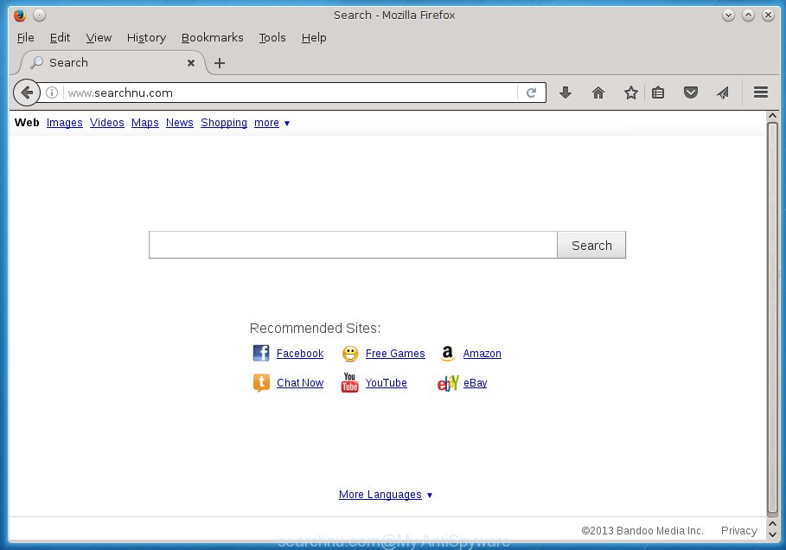The height and width of the screenshot is (550, 786).
Task: Open the Help menu
Action: pos(314,37)
